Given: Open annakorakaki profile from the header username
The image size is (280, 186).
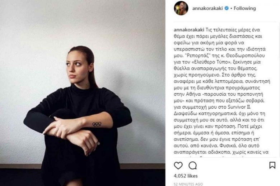Looking at the screenshot, I should point(207,8).
